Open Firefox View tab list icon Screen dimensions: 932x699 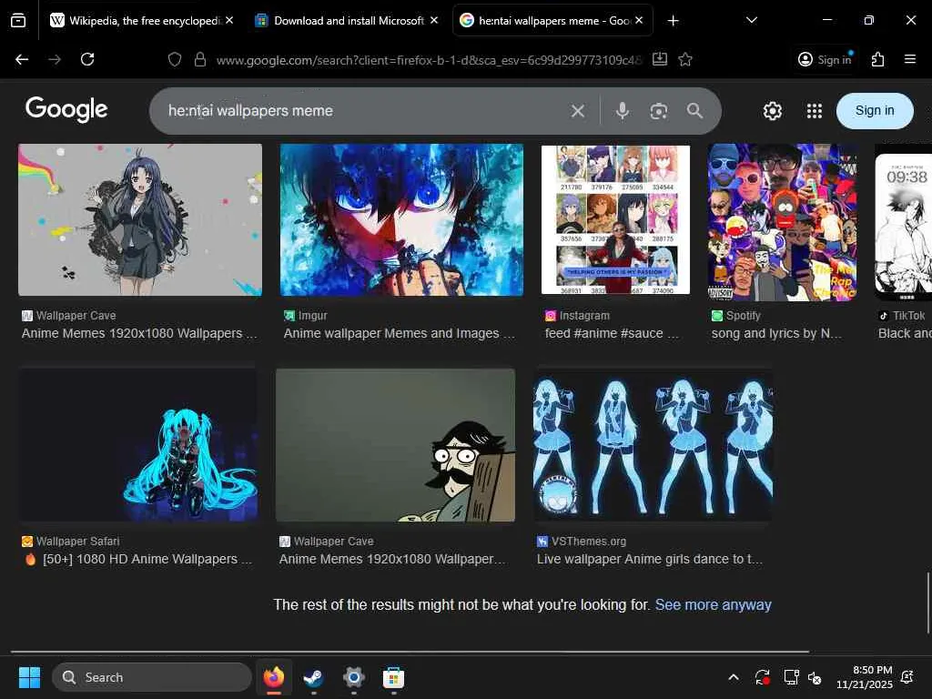[x=18, y=21]
